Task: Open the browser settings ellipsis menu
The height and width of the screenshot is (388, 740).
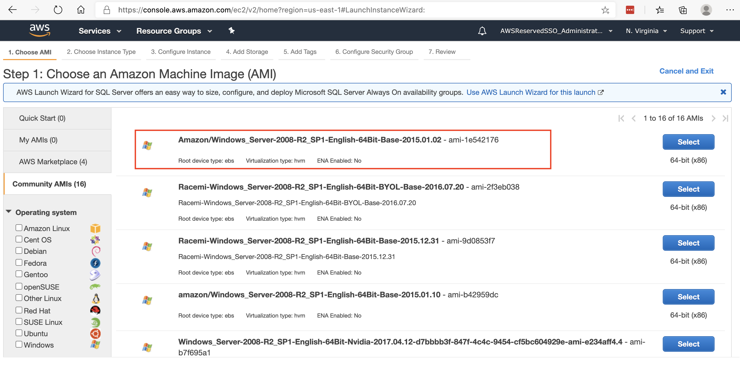Action: pyautogui.click(x=730, y=10)
